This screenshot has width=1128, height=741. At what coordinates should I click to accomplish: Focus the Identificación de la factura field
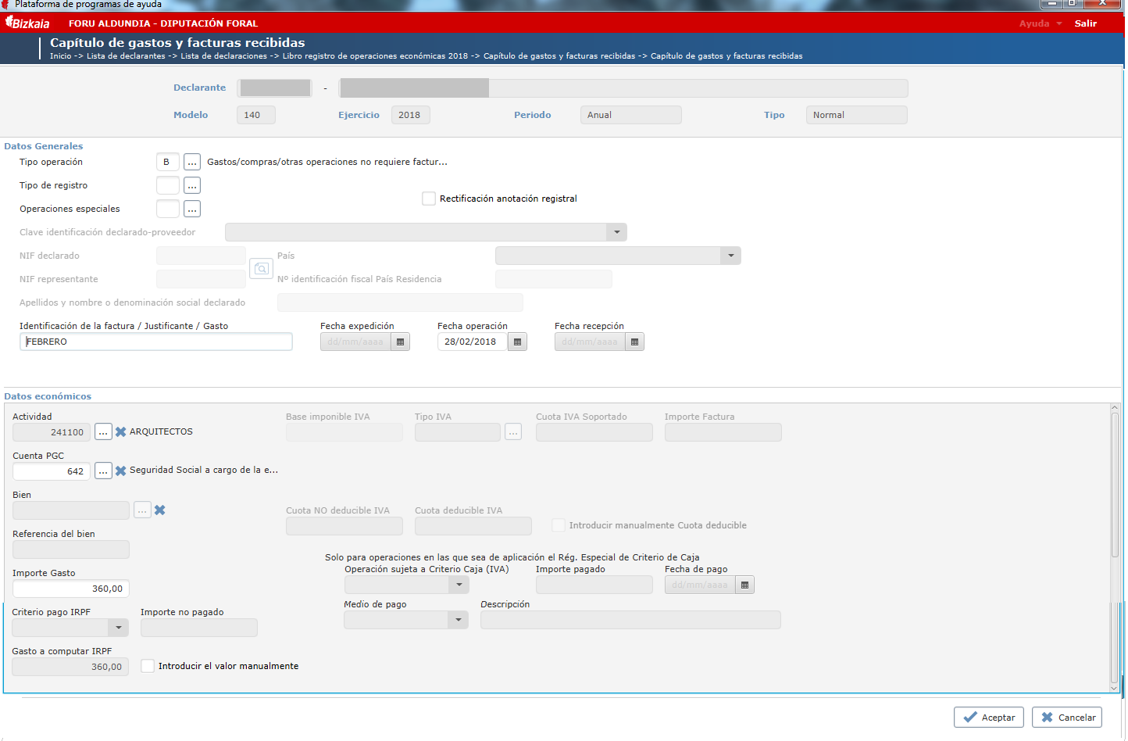coord(156,342)
